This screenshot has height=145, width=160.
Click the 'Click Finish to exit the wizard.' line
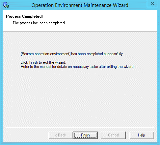[x=43, y=62]
